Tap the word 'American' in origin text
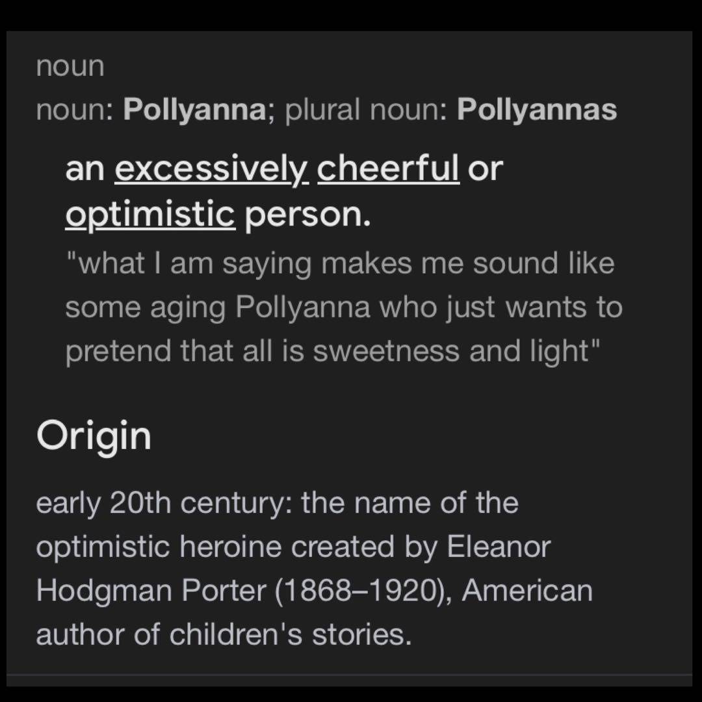 [x=527, y=591]
